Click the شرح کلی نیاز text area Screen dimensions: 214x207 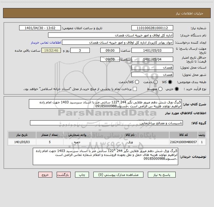[x=105, y=104]
